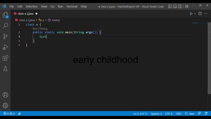This screenshot has height=119, width=211.
Task: Click unsaved dot on class a tab
Action: coord(37,14)
